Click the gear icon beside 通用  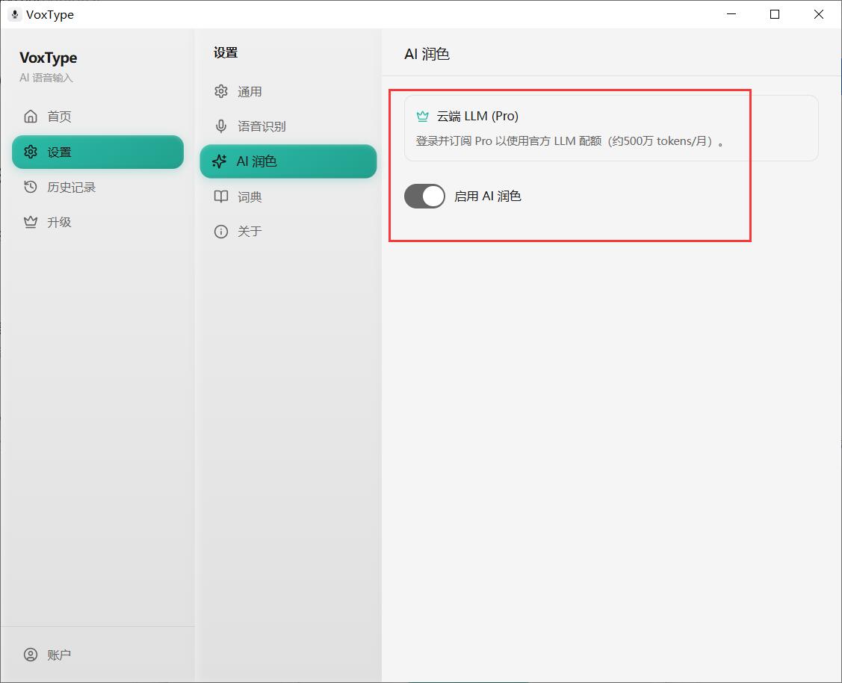coord(220,91)
